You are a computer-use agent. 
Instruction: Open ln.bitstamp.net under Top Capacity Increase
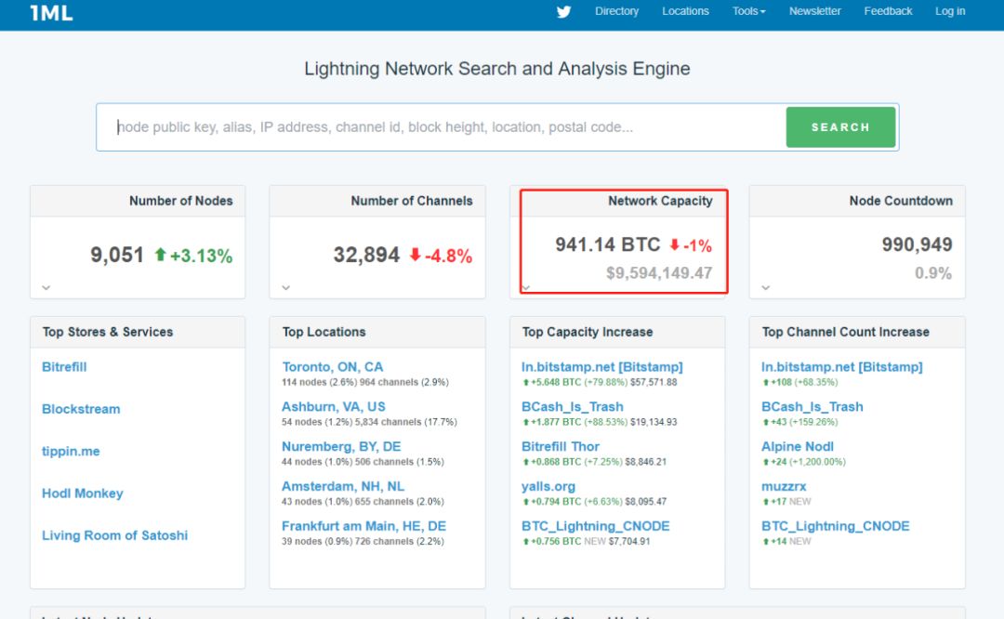coord(601,367)
